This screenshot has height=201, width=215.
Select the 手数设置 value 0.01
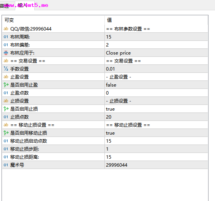point(156,69)
